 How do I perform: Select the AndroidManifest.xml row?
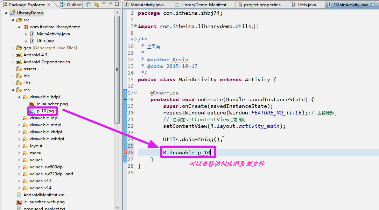[x=44, y=195]
